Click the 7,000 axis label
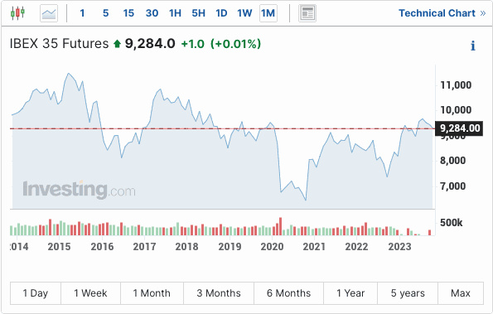 pyautogui.click(x=452, y=186)
